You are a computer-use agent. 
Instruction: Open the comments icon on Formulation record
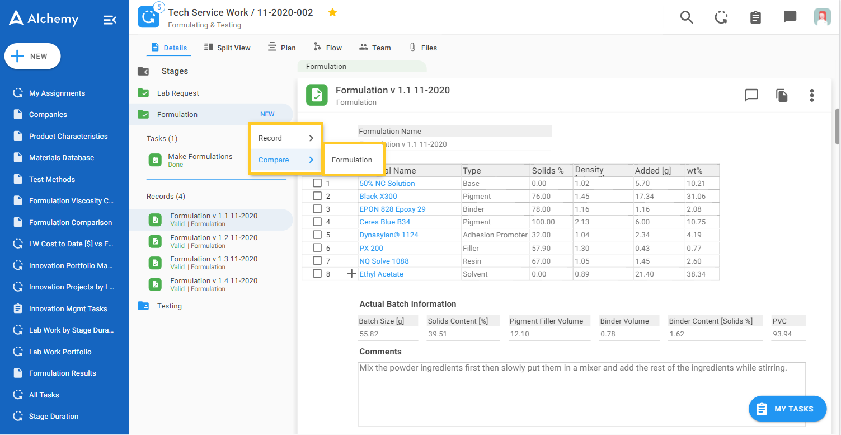pyautogui.click(x=751, y=95)
